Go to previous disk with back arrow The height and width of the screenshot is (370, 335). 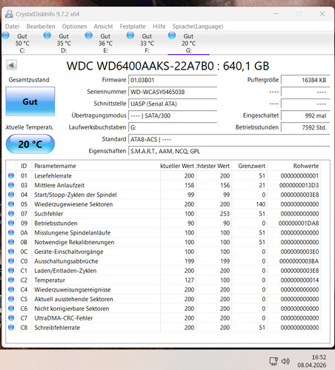point(12,65)
